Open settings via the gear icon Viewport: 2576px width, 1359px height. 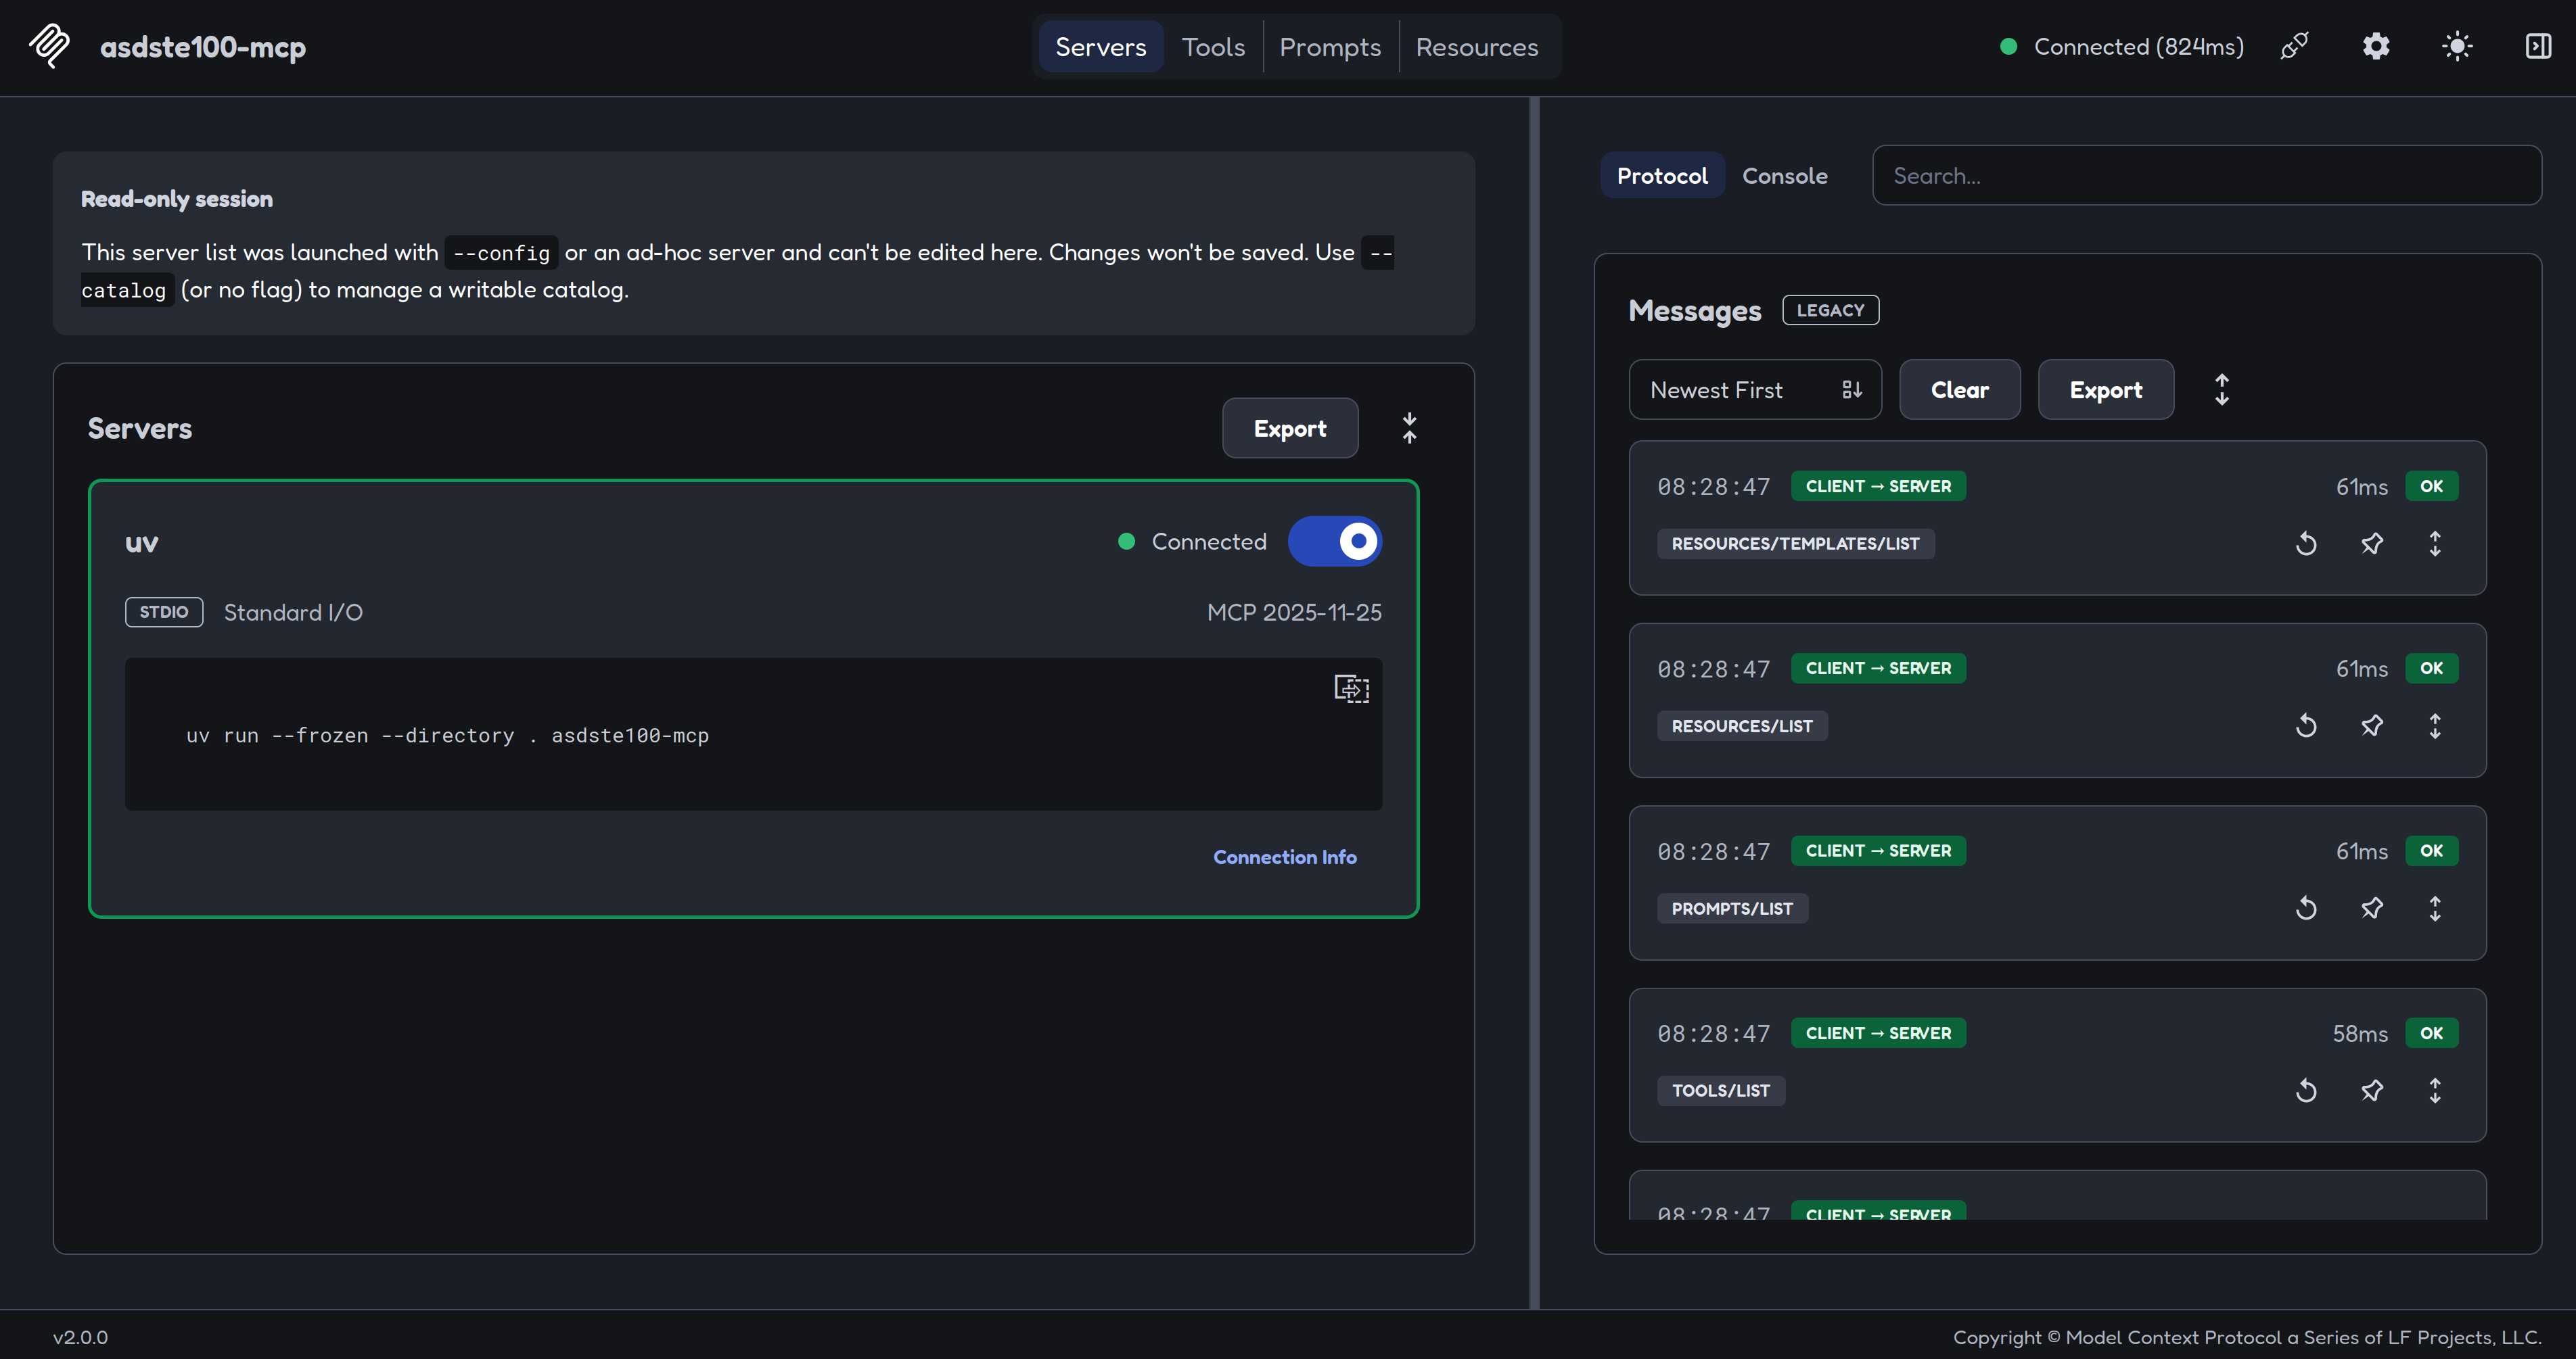pos(2376,46)
